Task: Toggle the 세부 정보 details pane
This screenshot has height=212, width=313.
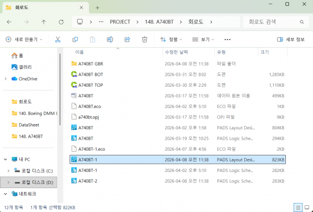Action: point(291,39)
